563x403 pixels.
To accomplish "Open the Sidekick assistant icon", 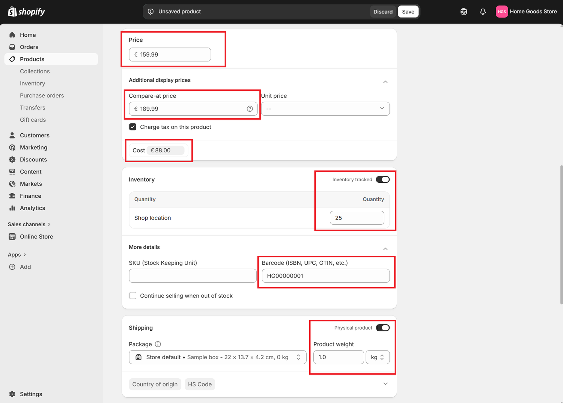I will pyautogui.click(x=464, y=12).
